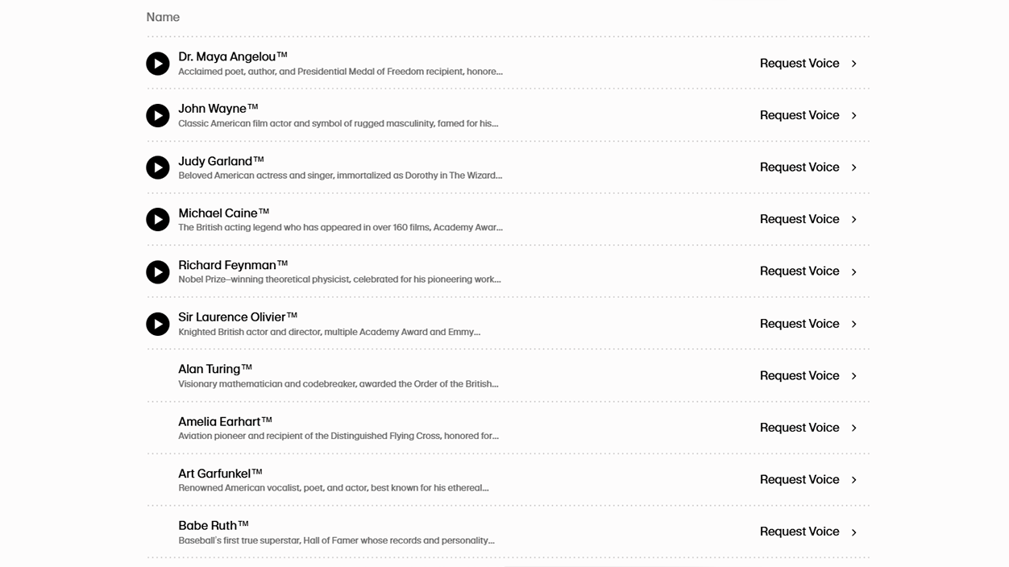
Task: Listen to Richard Feynman voice sample
Action: tap(158, 271)
